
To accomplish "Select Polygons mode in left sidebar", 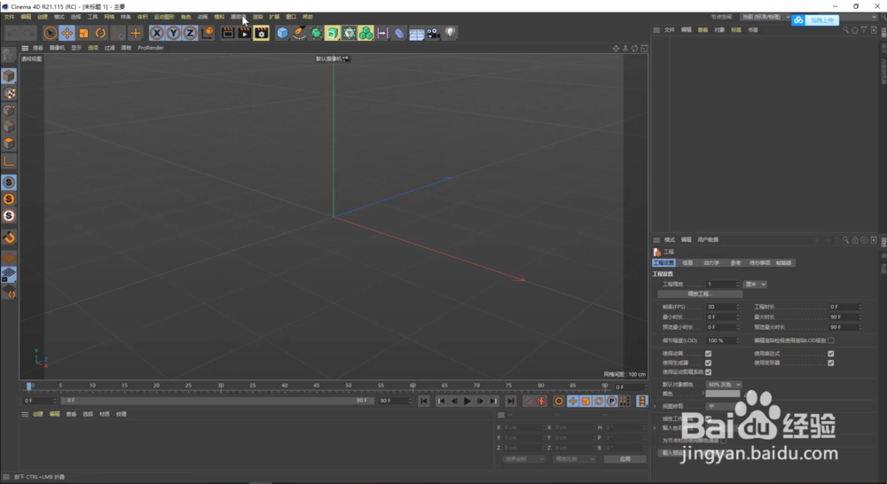I will (9, 143).
